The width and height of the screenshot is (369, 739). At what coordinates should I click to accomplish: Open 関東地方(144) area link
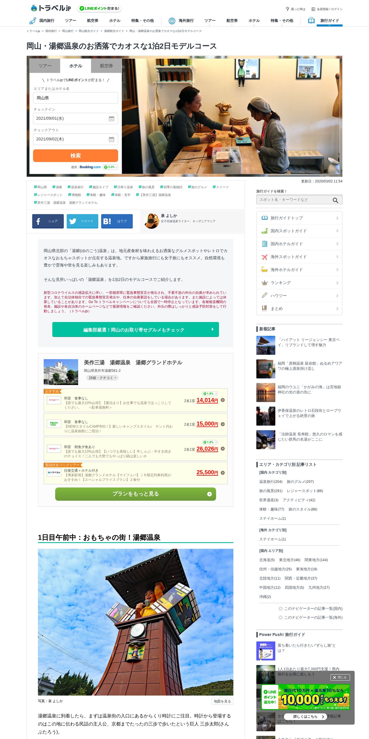(x=316, y=560)
